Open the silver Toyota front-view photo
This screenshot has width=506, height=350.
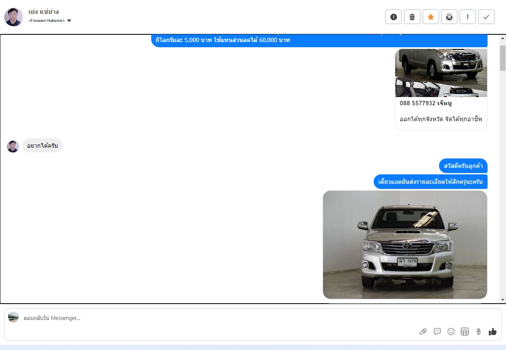click(x=405, y=244)
